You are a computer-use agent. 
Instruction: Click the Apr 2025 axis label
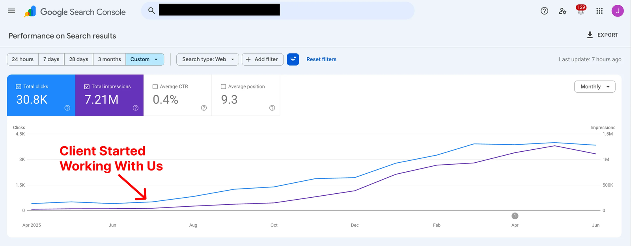[x=32, y=225]
